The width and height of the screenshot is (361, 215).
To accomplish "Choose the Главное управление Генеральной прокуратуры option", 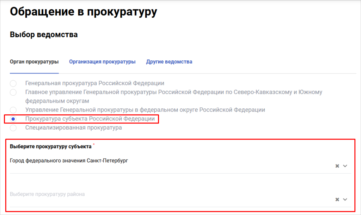I will (x=13, y=92).
